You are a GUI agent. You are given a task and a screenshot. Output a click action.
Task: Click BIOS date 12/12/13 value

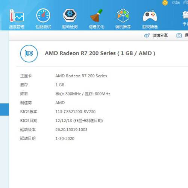click(x=79, y=121)
